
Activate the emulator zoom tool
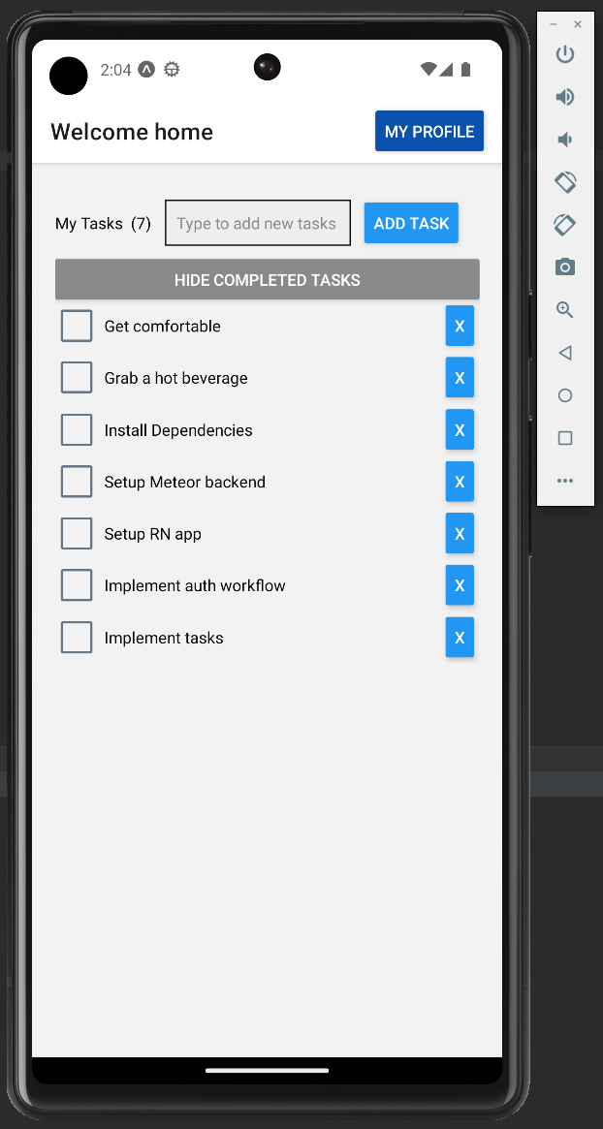pos(565,310)
